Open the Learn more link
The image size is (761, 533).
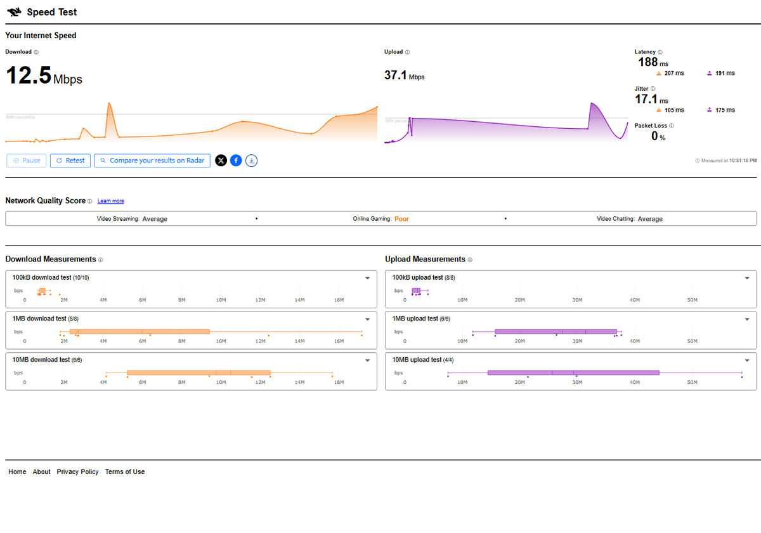[x=110, y=201]
